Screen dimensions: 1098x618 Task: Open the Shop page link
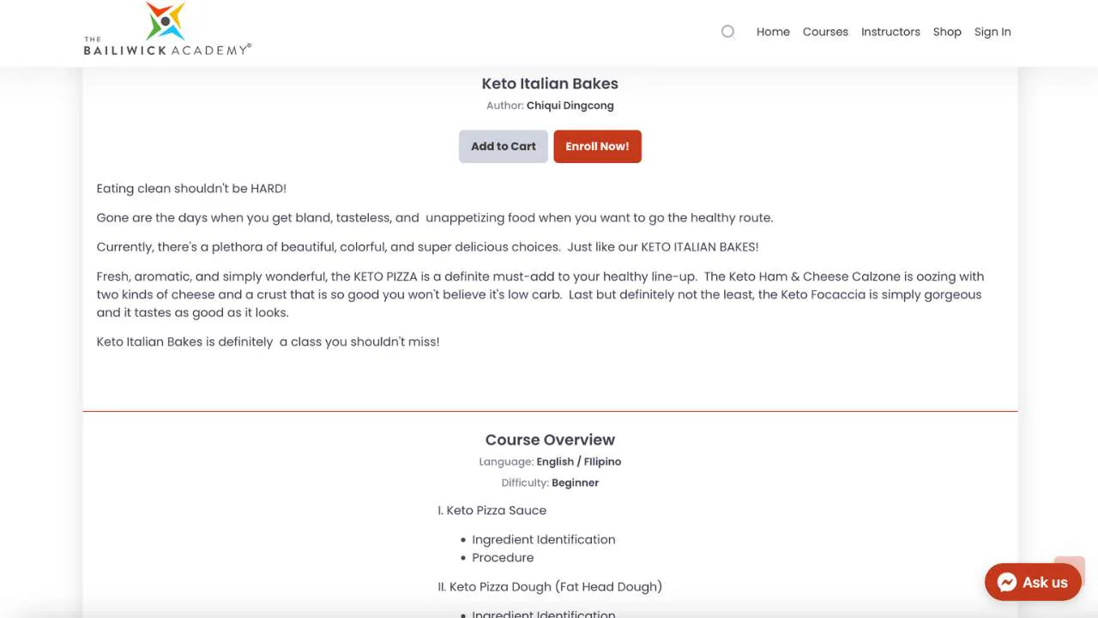coord(947,32)
